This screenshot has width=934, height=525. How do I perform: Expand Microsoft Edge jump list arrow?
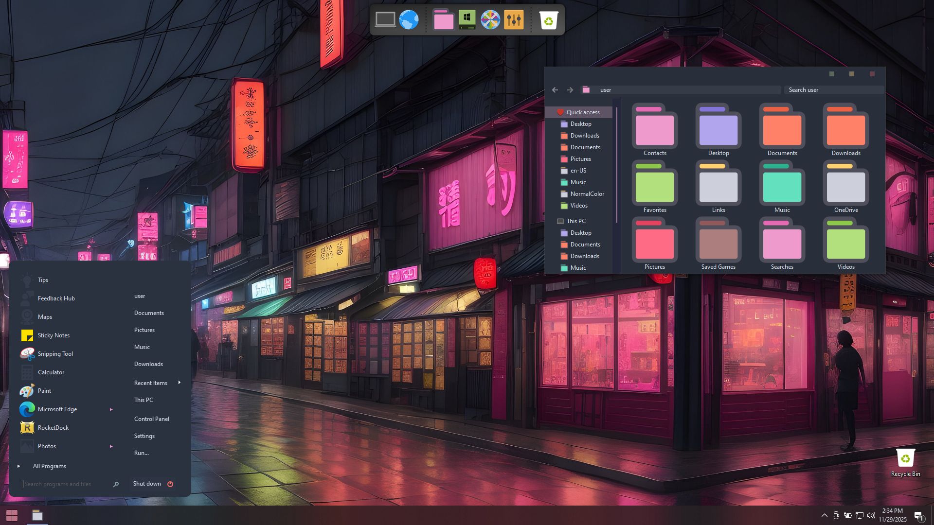click(111, 409)
